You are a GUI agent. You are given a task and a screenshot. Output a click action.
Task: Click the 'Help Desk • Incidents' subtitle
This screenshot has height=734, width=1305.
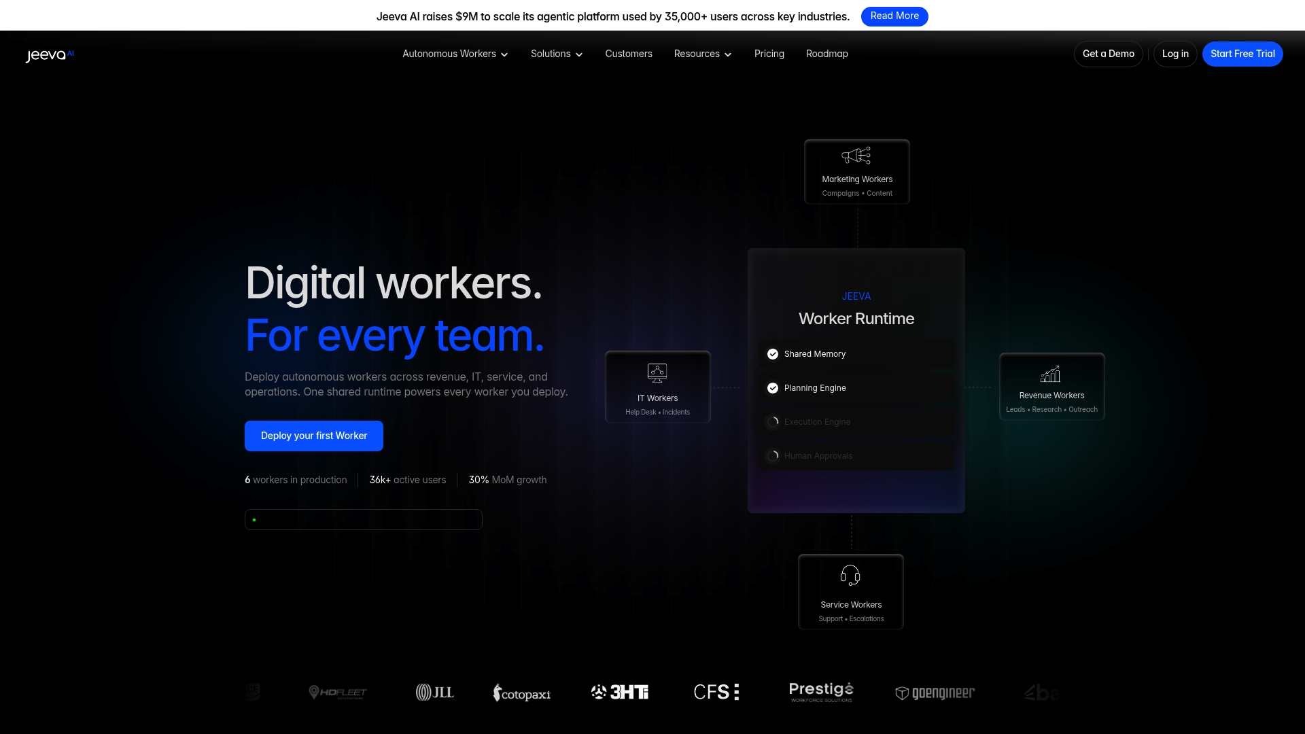(x=657, y=413)
